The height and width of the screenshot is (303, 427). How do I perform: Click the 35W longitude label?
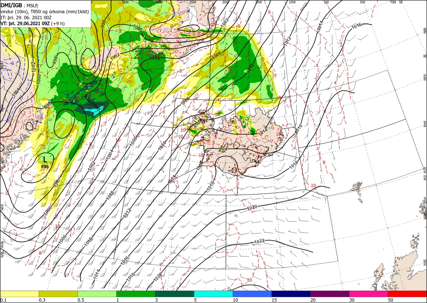(125, 2)
